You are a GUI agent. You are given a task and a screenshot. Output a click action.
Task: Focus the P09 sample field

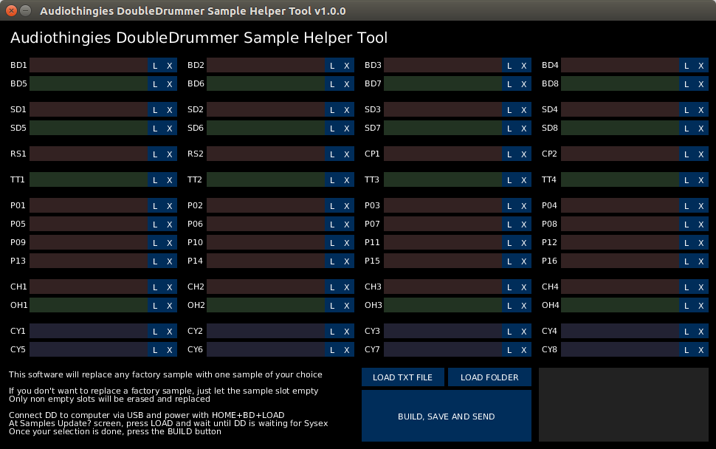click(89, 242)
